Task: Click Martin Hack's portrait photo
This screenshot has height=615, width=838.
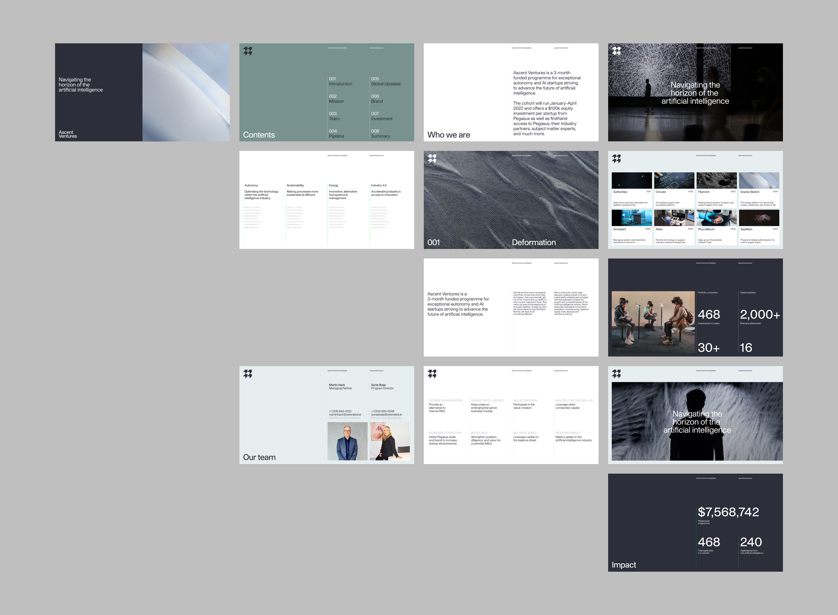Action: click(347, 441)
